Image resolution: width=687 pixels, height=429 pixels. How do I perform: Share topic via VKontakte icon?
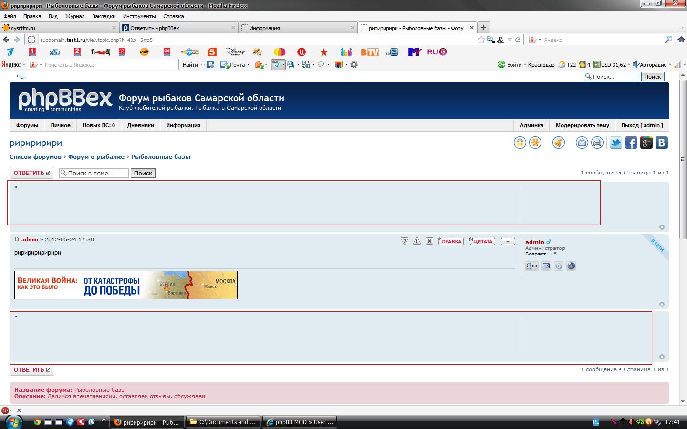[661, 143]
